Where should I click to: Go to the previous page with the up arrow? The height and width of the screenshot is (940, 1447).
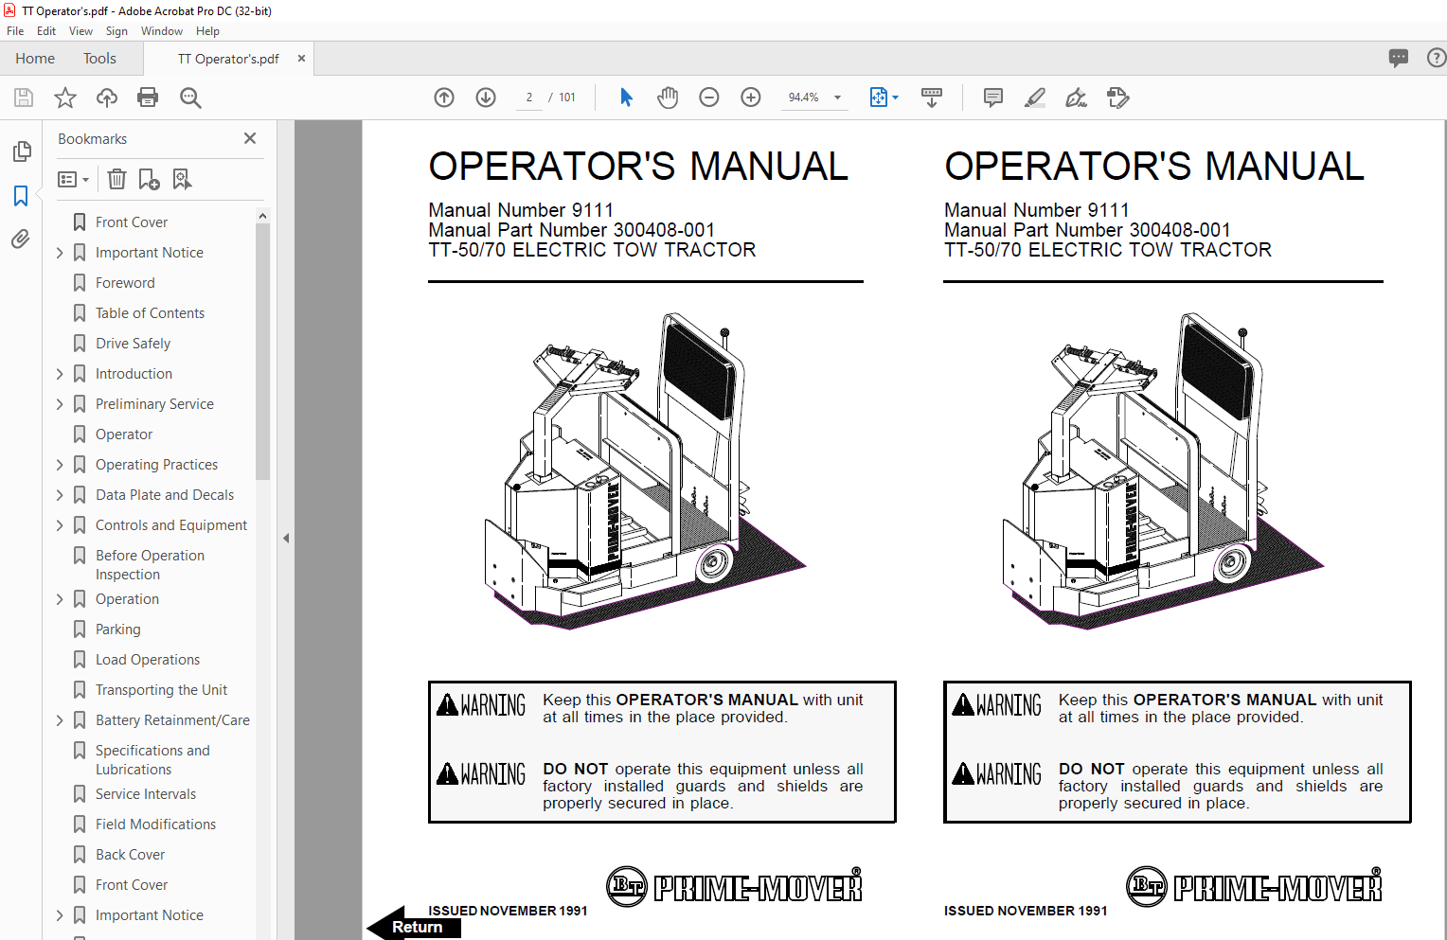(x=444, y=98)
